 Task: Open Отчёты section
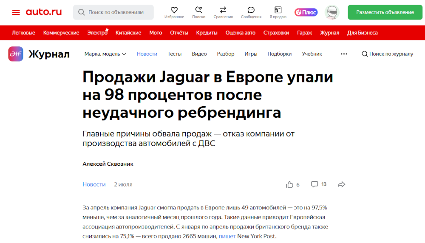pos(179,33)
